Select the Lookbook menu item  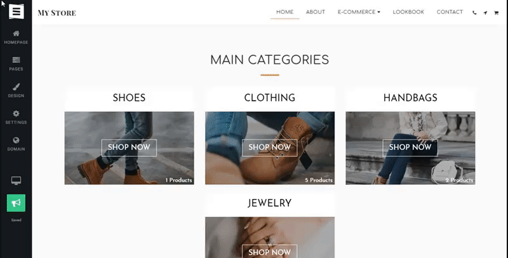[408, 12]
